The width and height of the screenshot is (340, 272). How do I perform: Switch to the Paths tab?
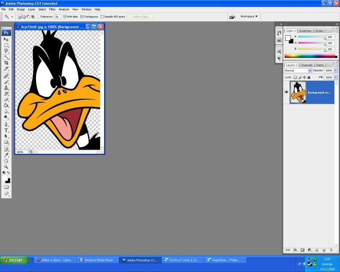click(x=320, y=65)
